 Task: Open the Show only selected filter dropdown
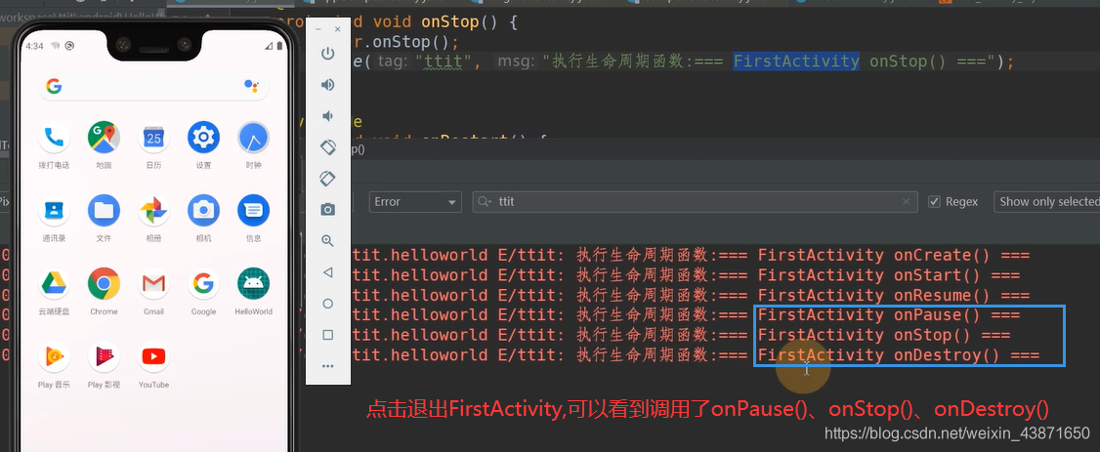click(1046, 202)
